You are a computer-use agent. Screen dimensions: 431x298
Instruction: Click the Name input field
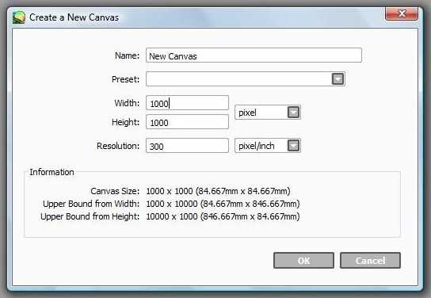pos(254,55)
